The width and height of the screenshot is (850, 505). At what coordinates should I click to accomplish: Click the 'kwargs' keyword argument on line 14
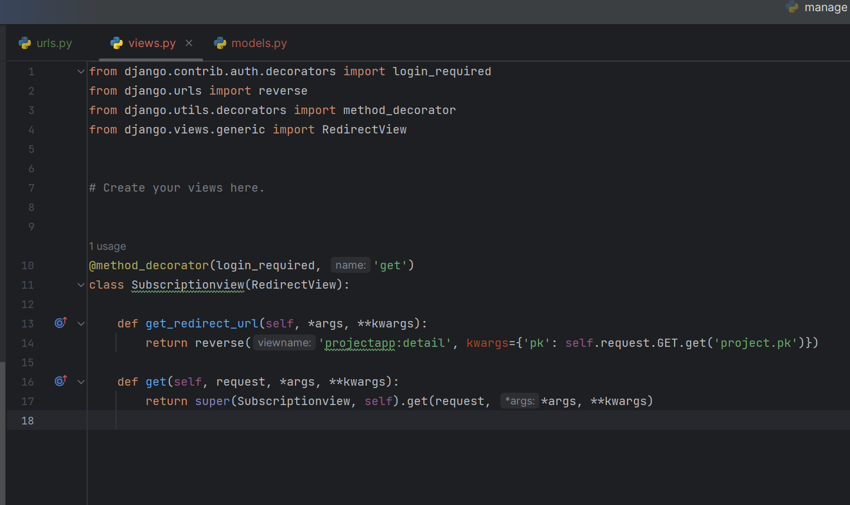(487, 343)
